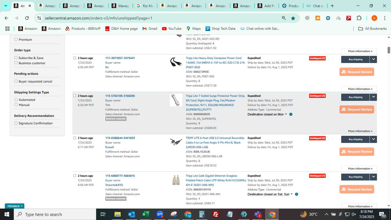Select Automated shipping settings type

tap(16, 100)
